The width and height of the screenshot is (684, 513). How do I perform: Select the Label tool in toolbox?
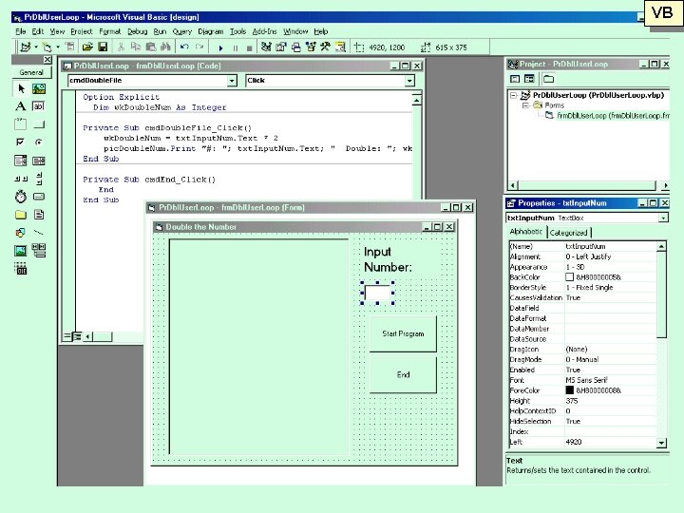click(21, 106)
